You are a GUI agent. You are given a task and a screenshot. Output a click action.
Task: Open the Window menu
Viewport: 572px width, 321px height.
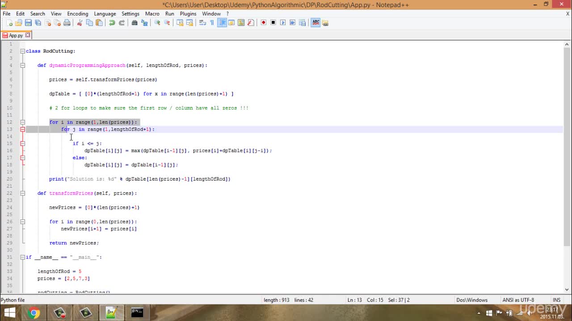coord(211,14)
